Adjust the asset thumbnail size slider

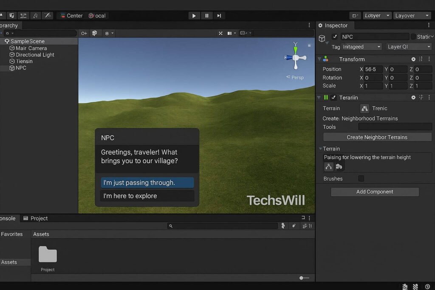[302, 278]
